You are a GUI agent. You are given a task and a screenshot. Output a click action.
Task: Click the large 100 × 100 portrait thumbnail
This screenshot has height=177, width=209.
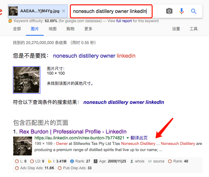pos(27,80)
